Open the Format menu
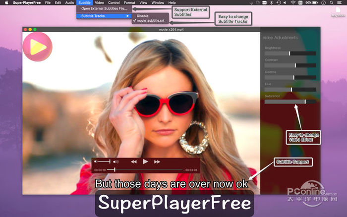The width and height of the screenshot is (347, 217). [129, 2]
